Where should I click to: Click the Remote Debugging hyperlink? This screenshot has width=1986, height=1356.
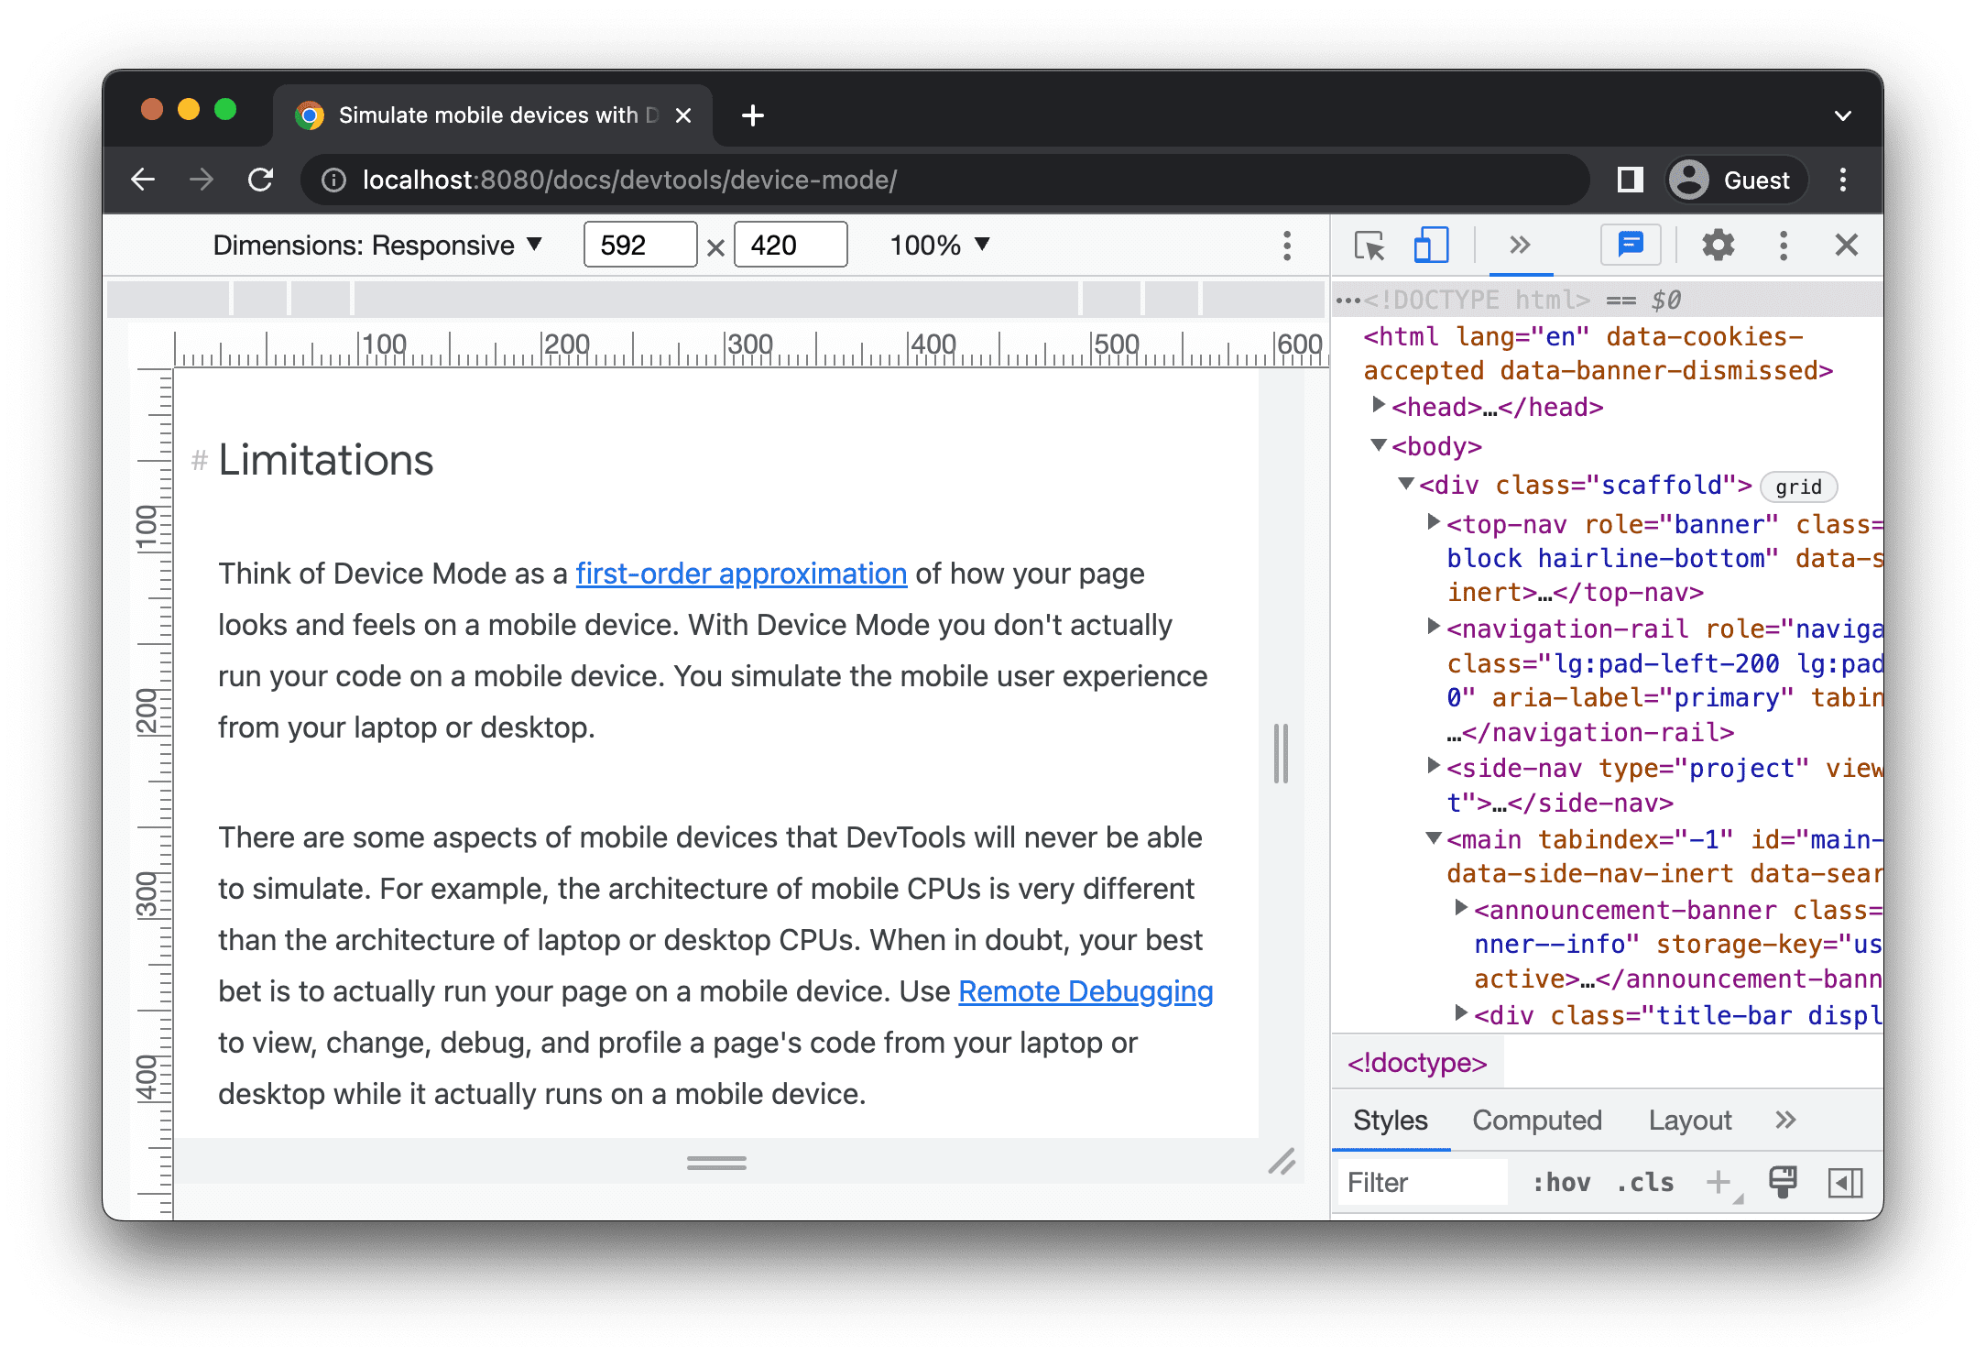[1086, 992]
